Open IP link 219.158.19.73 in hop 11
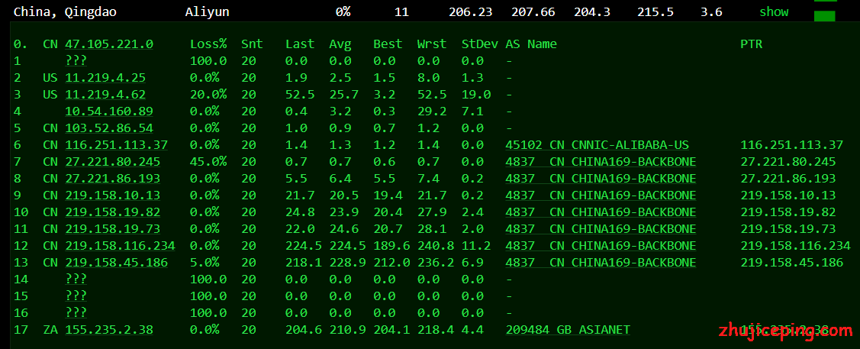This screenshot has height=349, width=860. click(112, 229)
